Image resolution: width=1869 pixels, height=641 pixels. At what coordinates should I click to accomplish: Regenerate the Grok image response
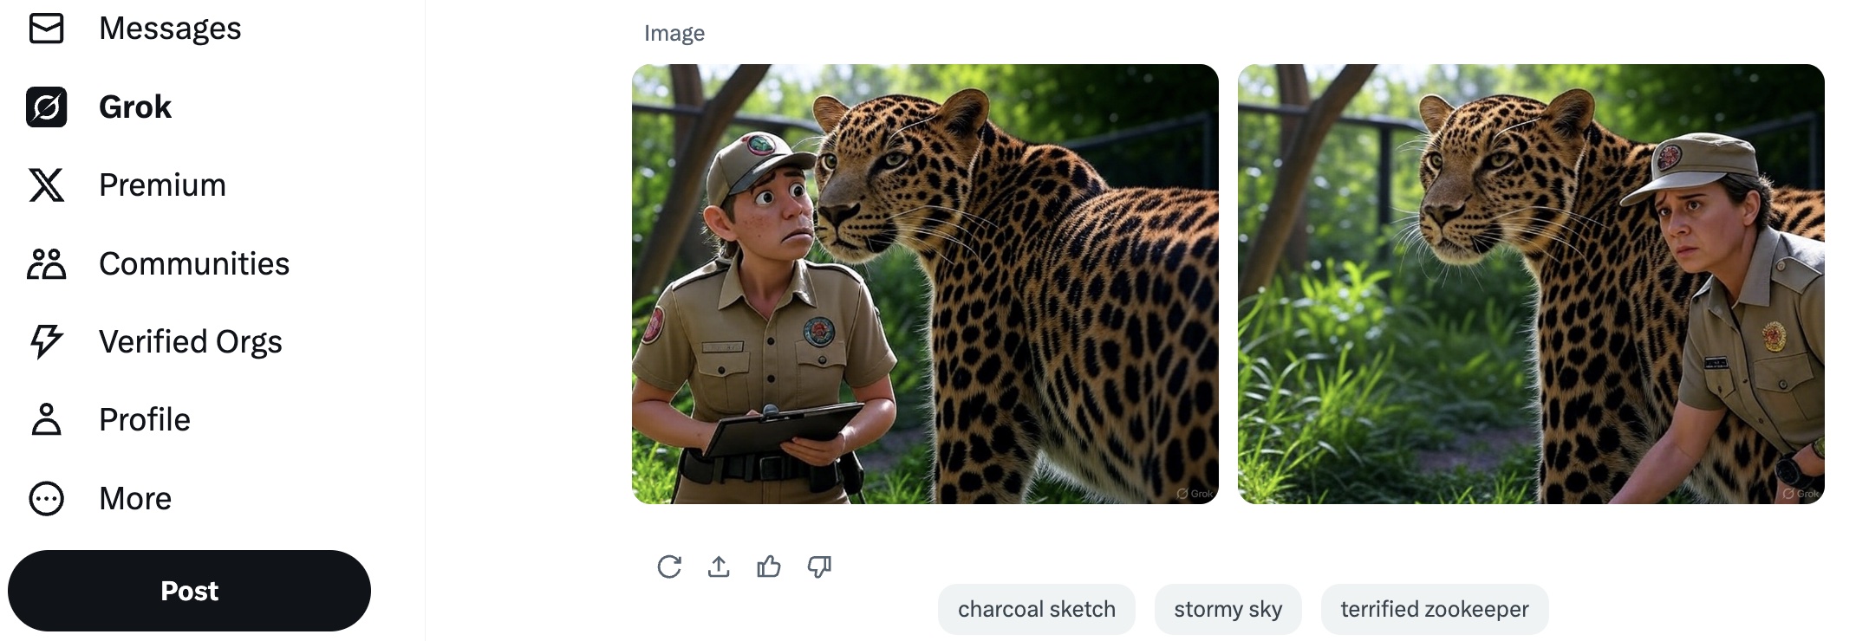[x=669, y=567]
